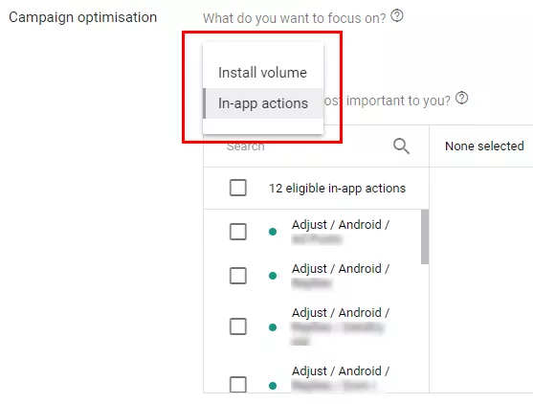Click green status dot of fourth Adjust action

tap(273, 386)
